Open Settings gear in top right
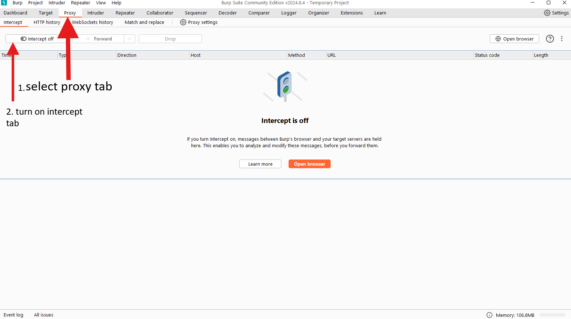Viewport: 571px width, 319px height. pyautogui.click(x=556, y=13)
